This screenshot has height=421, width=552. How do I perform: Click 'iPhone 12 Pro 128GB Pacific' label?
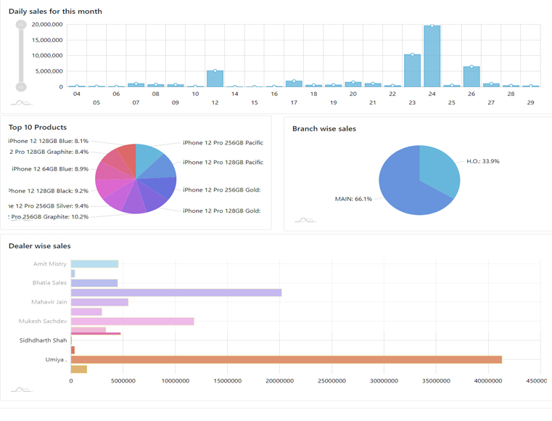[x=223, y=163]
